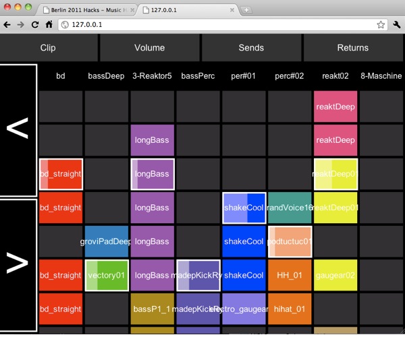Launch bd_straight clip in the hihat_01 row
The image size is (405, 337).
coord(61,309)
